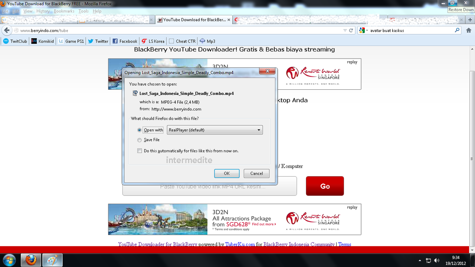Click the Paint taskbar icon
475x267 pixels.
pos(52,260)
